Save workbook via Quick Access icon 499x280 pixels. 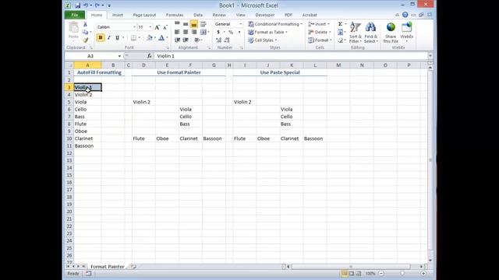coord(78,5)
